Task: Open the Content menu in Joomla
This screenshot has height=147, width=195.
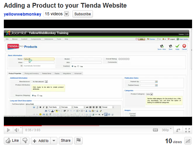Action: (24, 39)
